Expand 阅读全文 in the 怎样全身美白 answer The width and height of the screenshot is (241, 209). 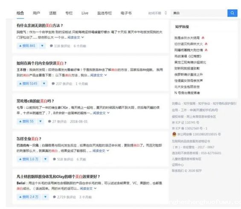(101, 150)
